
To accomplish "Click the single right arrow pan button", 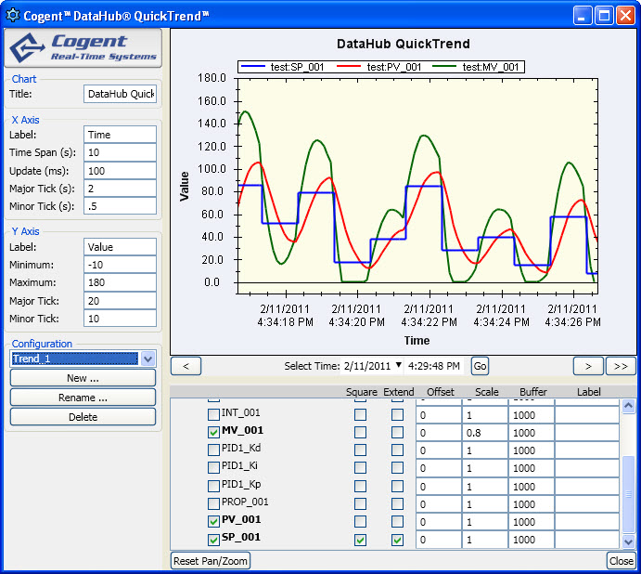I will coord(587,366).
